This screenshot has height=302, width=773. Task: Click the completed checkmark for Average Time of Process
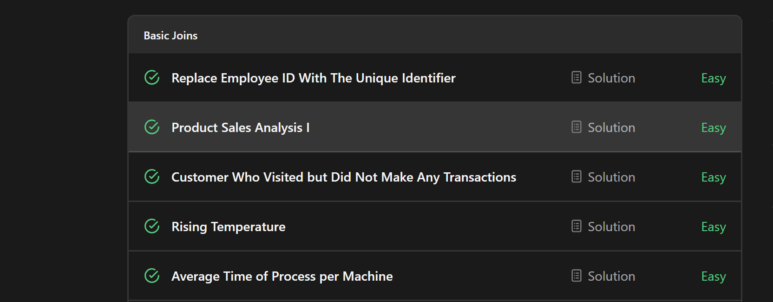coord(152,276)
